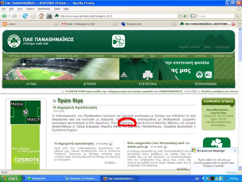Open the Tools menu
Viewport: 242px width, 182px height.
tap(57, 9)
